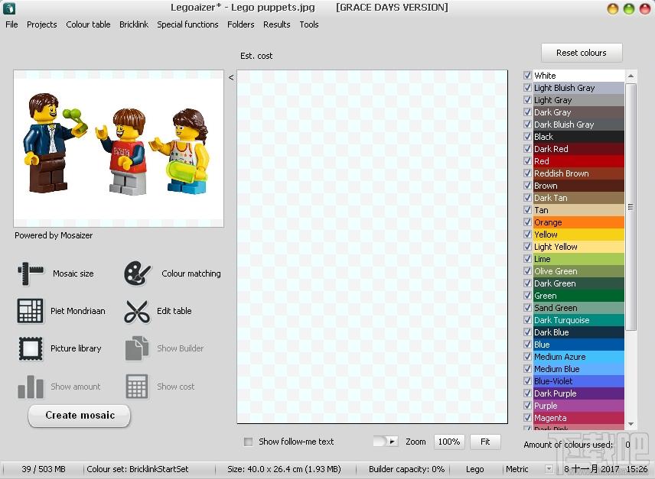The image size is (655, 479).
Task: Open the Mosaic size ruler icon
Action: point(30,273)
